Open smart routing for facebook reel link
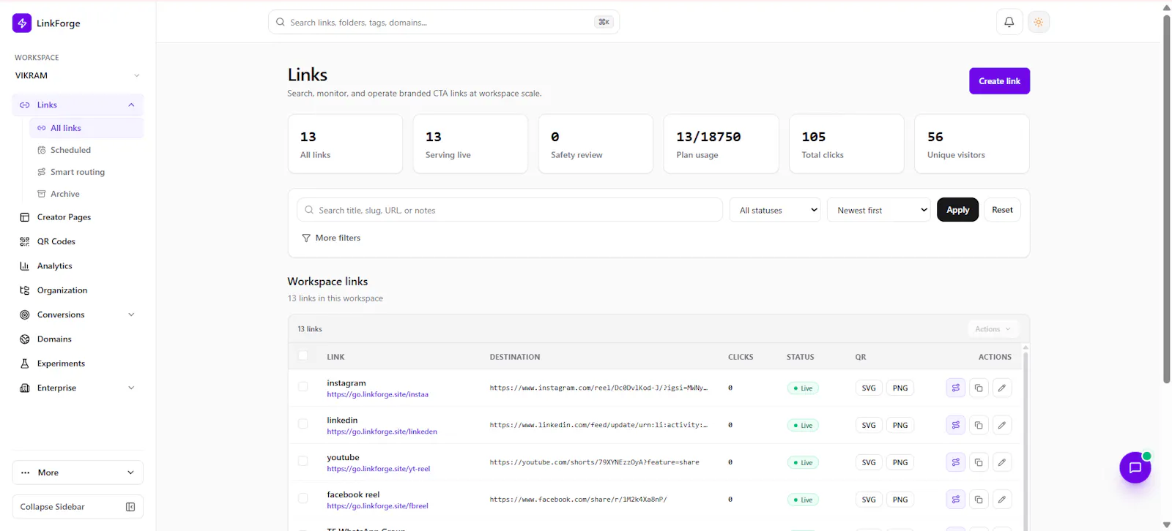Screen dimensions: 1172x531 (955, 500)
